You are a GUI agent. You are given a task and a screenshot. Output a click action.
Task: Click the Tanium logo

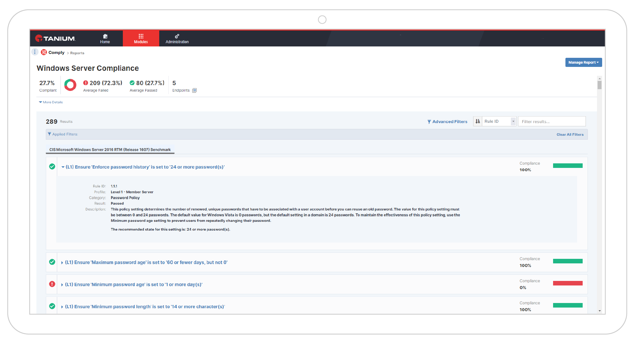click(55, 38)
